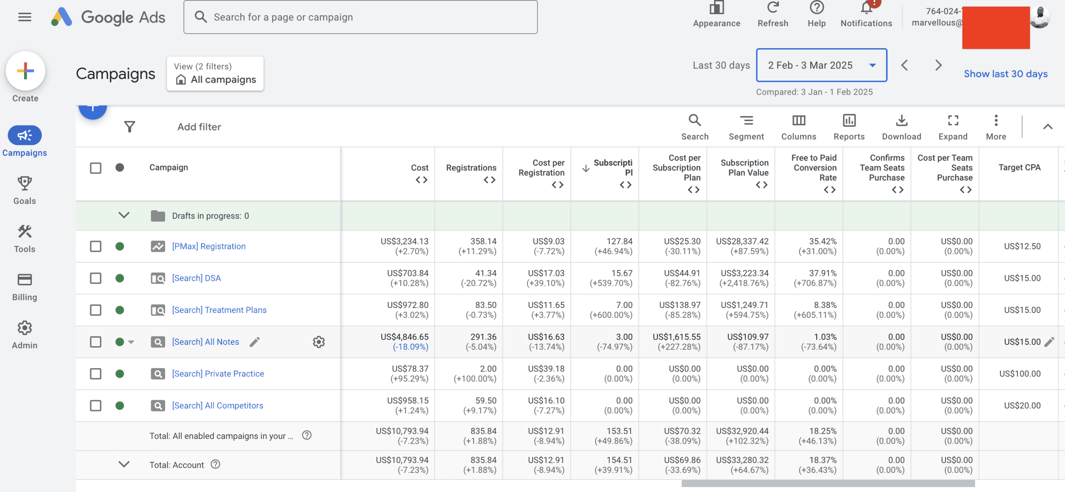Sort by Subscription Plan column header
The height and width of the screenshot is (492, 1065).
612,168
